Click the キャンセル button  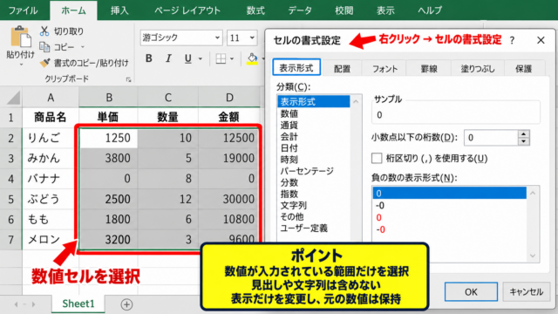coord(527,292)
